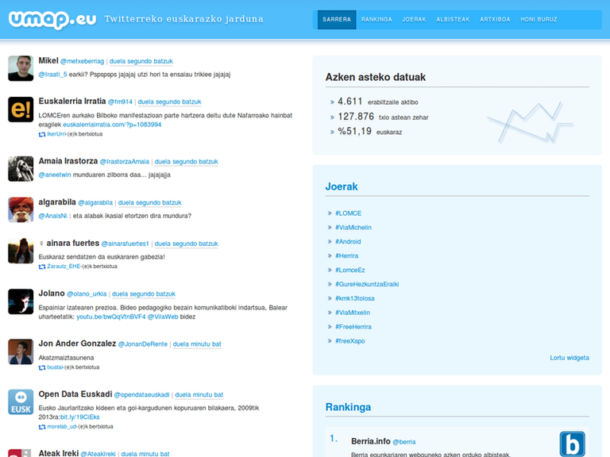Open the Joerak section heading
The width and height of the screenshot is (610, 457).
click(x=342, y=186)
